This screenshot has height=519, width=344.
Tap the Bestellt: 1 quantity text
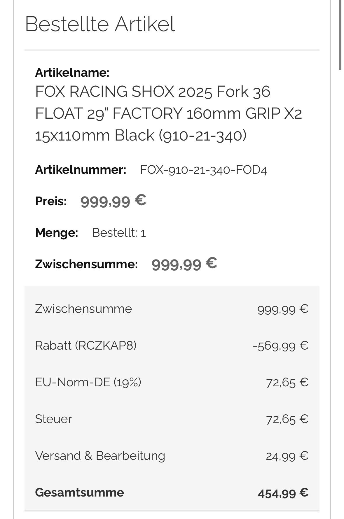[x=119, y=233]
